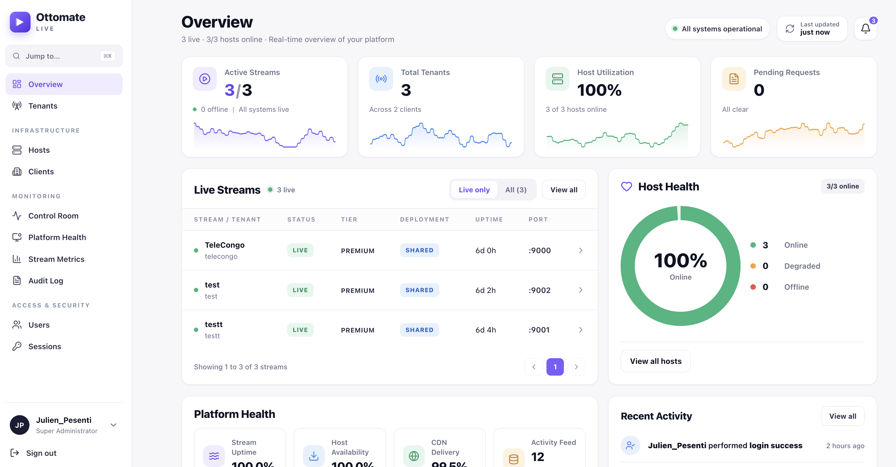Viewport: 896px width, 467px height.
Task: Switch streams filter to All (3)
Action: [x=516, y=190]
